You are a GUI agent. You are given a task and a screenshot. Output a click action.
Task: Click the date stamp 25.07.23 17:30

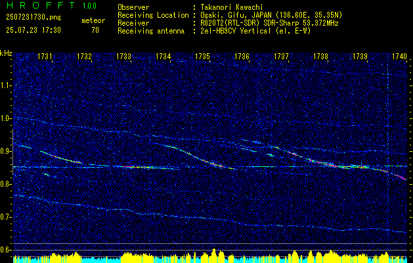point(33,30)
